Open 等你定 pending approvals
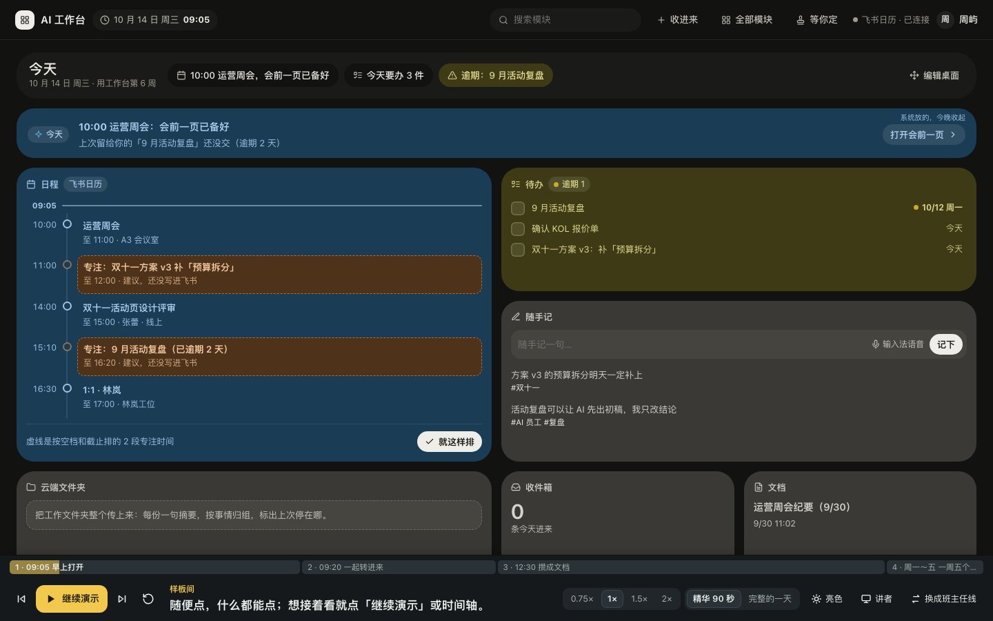Image resolution: width=993 pixels, height=621 pixels. 816,20
